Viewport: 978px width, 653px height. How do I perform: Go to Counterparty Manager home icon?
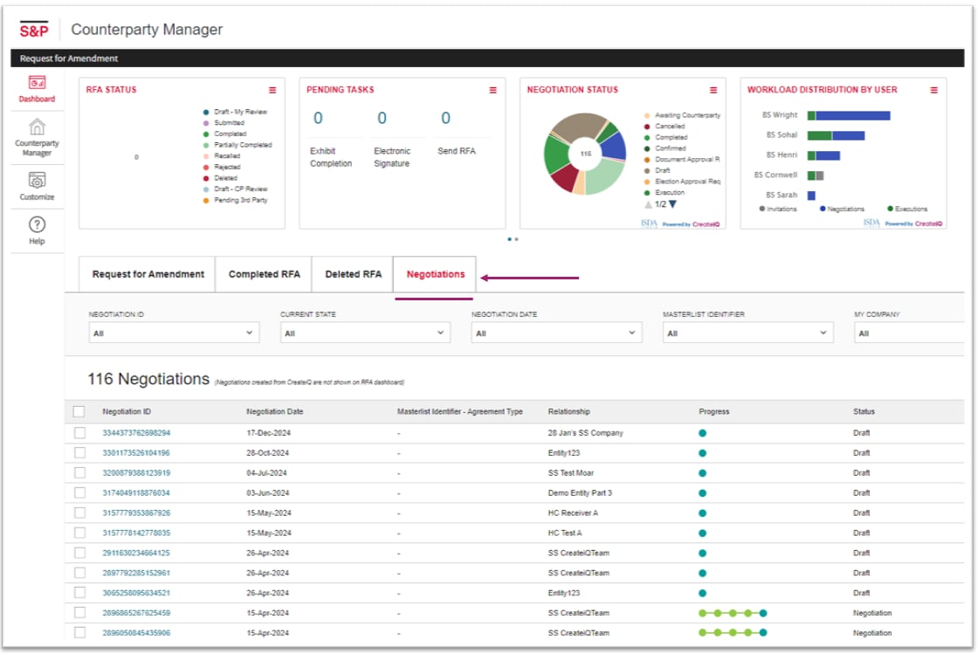click(37, 127)
